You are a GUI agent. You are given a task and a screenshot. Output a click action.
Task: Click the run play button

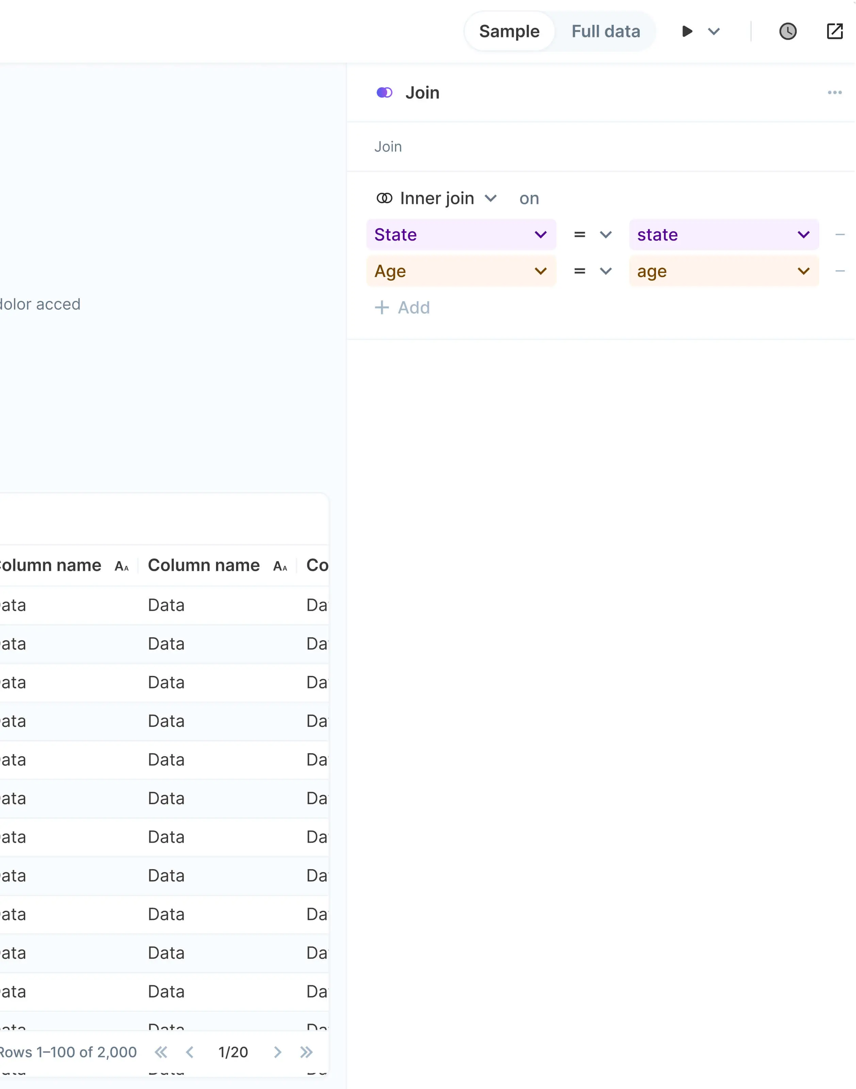[x=687, y=32]
